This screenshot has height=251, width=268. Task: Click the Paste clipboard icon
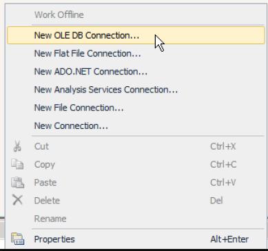click(17, 183)
